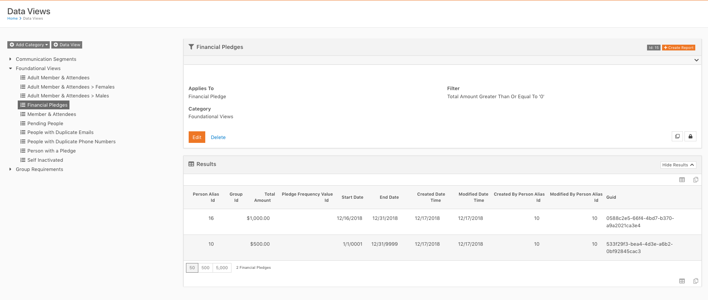
Task: Click the 12/31/9999 end date cell
Action: point(385,244)
